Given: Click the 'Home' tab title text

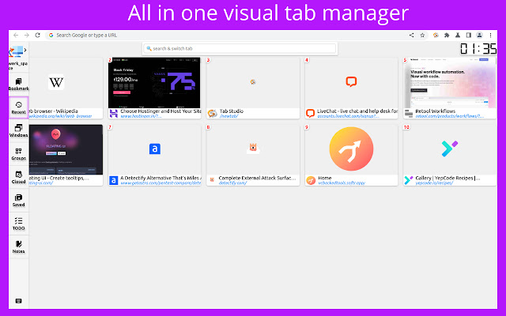Looking at the screenshot, I should (325, 178).
